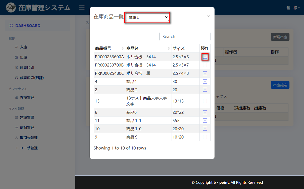Image resolution: width=304 pixels, height=189 pixels.
Task: Toggle sidebar with hamburger menu icon
Action: pos(82,8)
